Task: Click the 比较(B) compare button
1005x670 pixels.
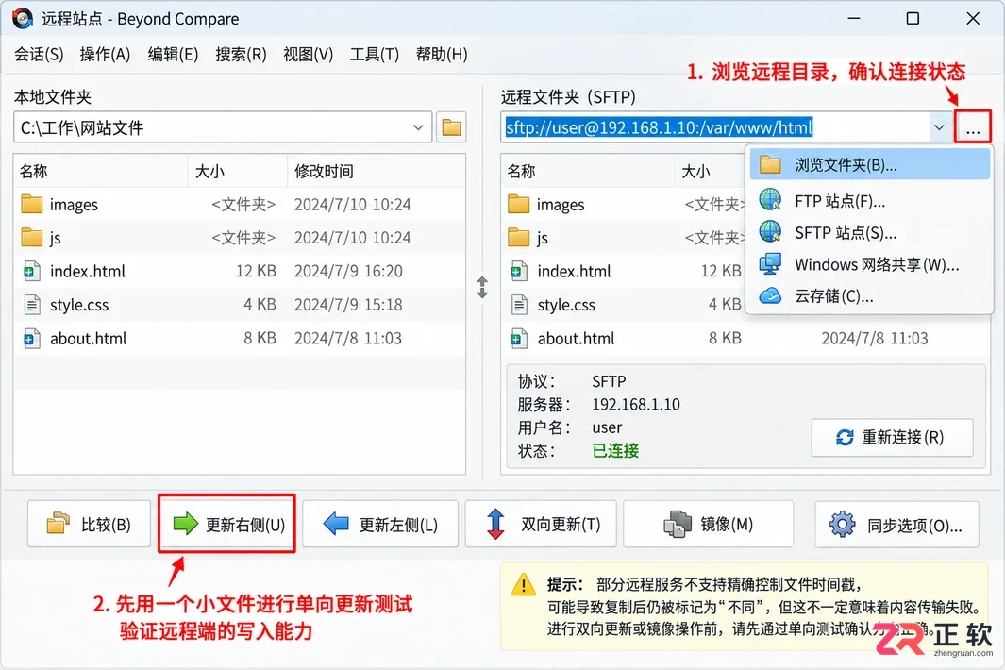Action: click(x=89, y=525)
